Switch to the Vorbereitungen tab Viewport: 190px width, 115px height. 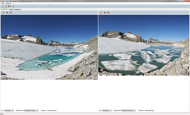pos(4,9)
